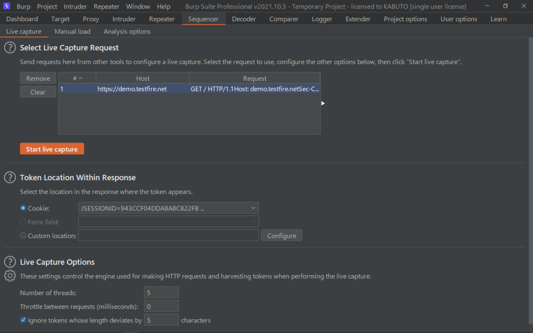
Task: Click Start live capture button
Action: [52, 149]
